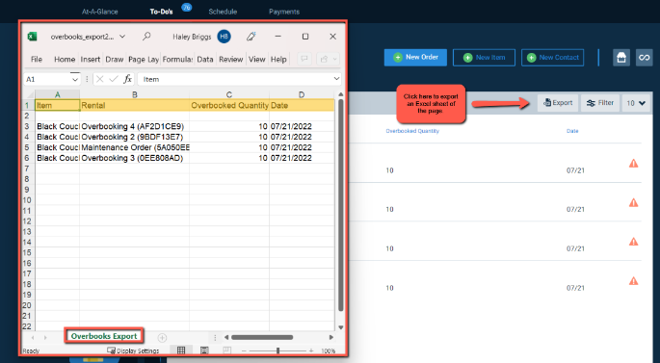Click the warning triangle in third overbooking row
660x363 pixels.
coord(633,242)
